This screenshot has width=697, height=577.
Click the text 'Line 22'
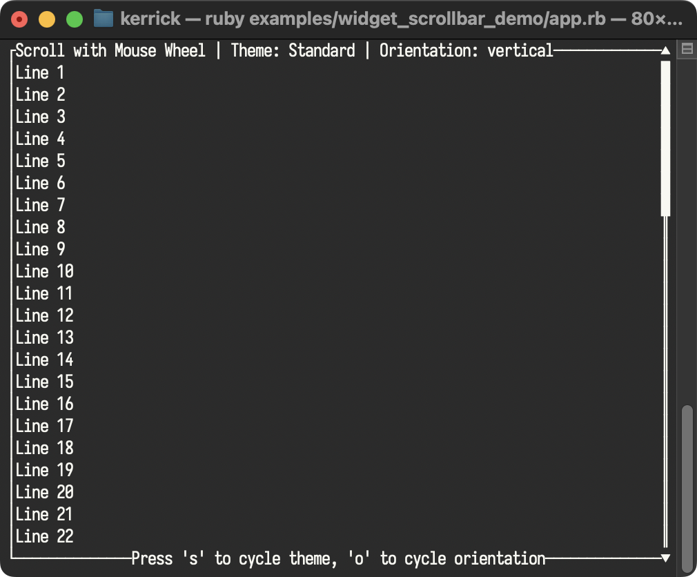pyautogui.click(x=44, y=536)
